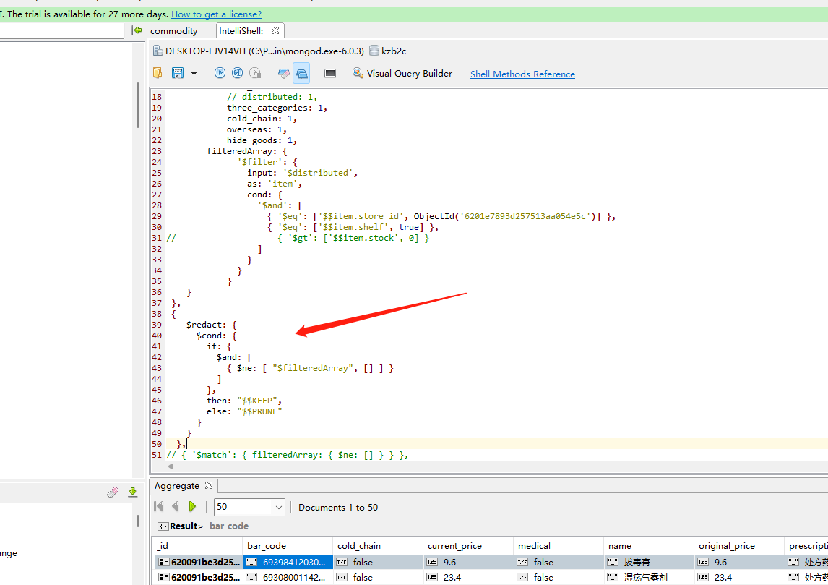Click line 46 then: "$$KEEP"
The width and height of the screenshot is (828, 585).
(x=244, y=401)
